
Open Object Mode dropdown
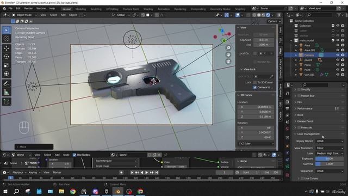coord(24,15)
